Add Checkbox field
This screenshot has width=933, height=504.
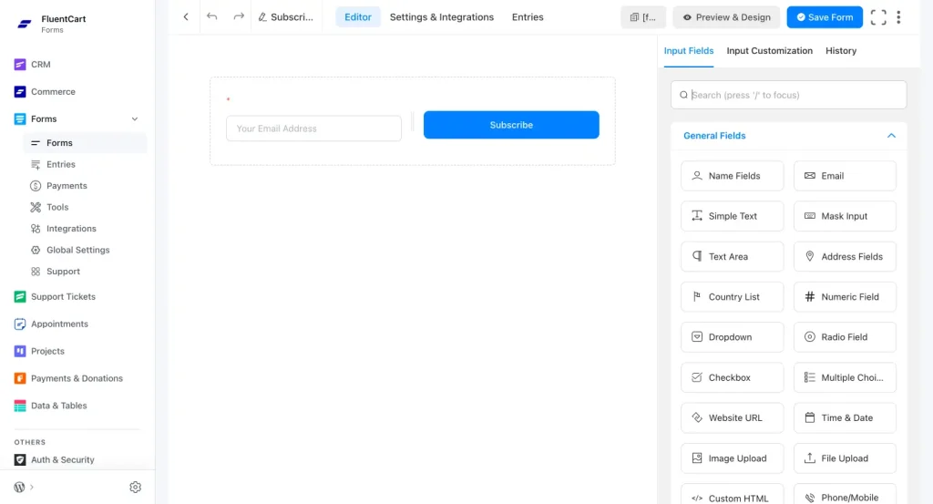[x=732, y=378]
